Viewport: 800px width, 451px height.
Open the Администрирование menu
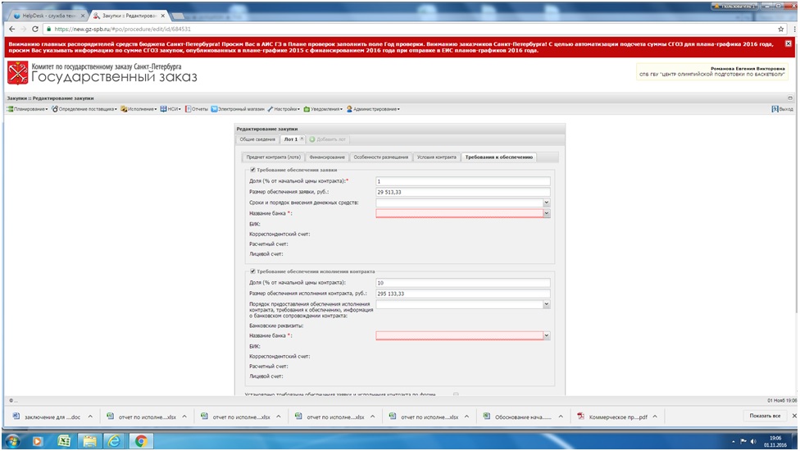(x=373, y=109)
